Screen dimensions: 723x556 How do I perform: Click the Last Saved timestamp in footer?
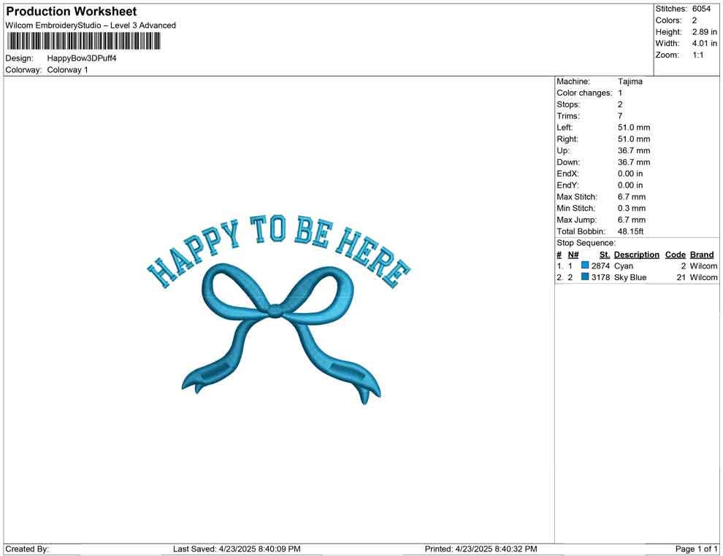coord(237,549)
